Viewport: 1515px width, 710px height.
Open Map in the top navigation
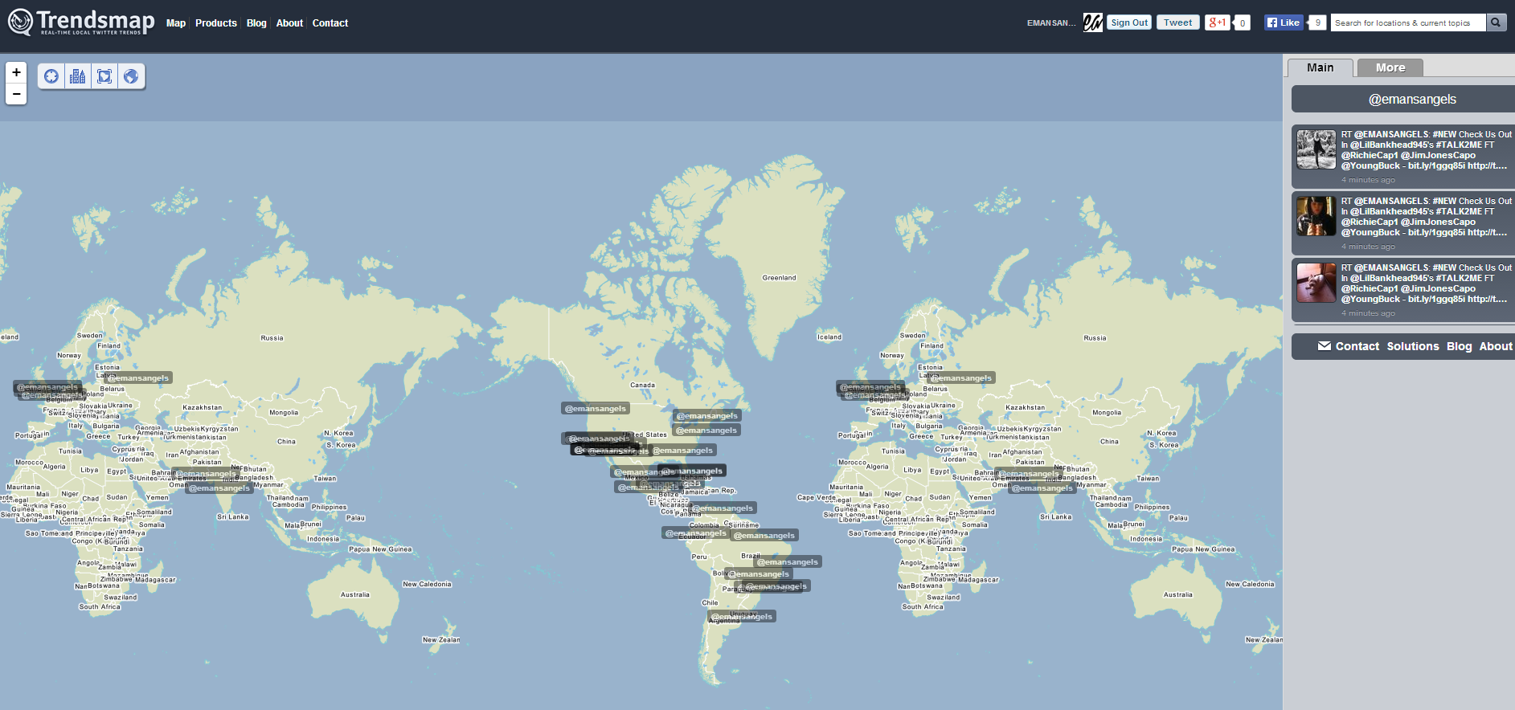pyautogui.click(x=176, y=23)
